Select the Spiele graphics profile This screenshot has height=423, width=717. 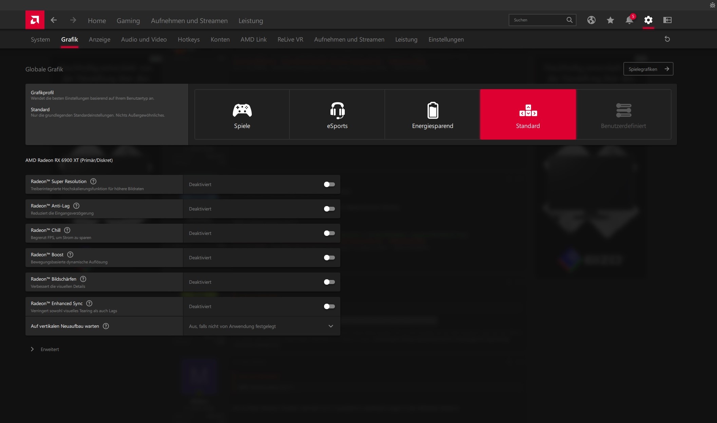[x=242, y=115]
